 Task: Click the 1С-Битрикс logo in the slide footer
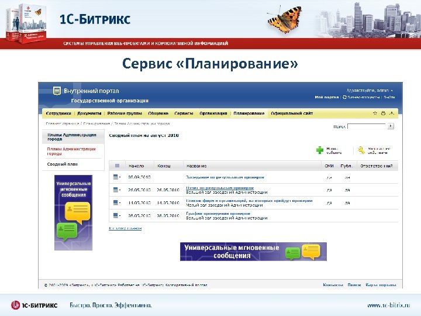click(x=34, y=305)
